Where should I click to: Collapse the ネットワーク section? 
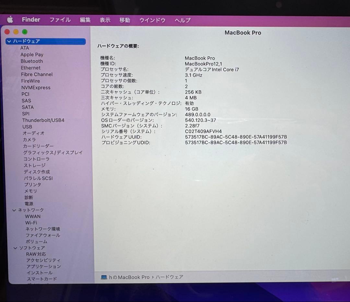pyautogui.click(x=14, y=210)
